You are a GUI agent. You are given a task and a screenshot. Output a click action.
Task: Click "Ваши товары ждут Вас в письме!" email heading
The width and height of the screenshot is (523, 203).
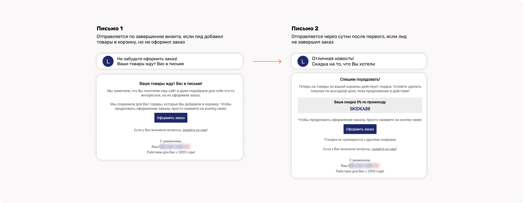(x=171, y=84)
